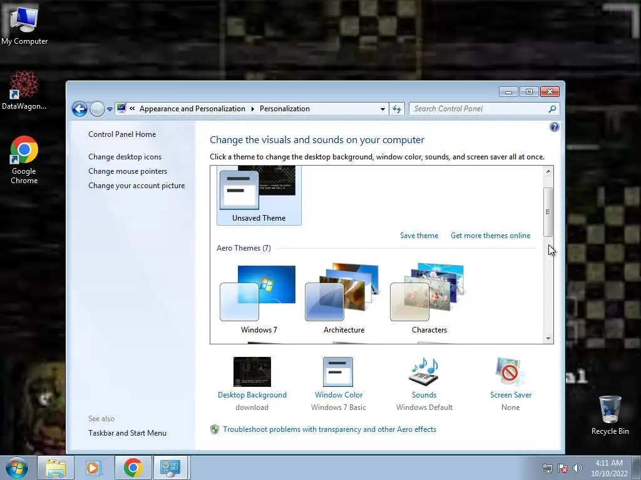The height and width of the screenshot is (480, 641).
Task: Click the theme list scroll down arrow
Action: tap(548, 338)
